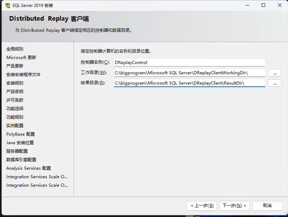
Task: Click the 控制器名称(C) label
Action: (95, 62)
